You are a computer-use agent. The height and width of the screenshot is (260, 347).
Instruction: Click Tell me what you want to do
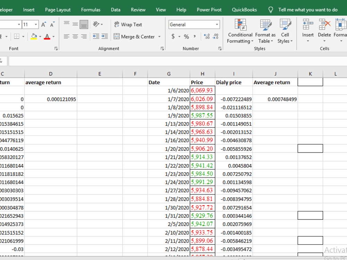pyautogui.click(x=308, y=10)
